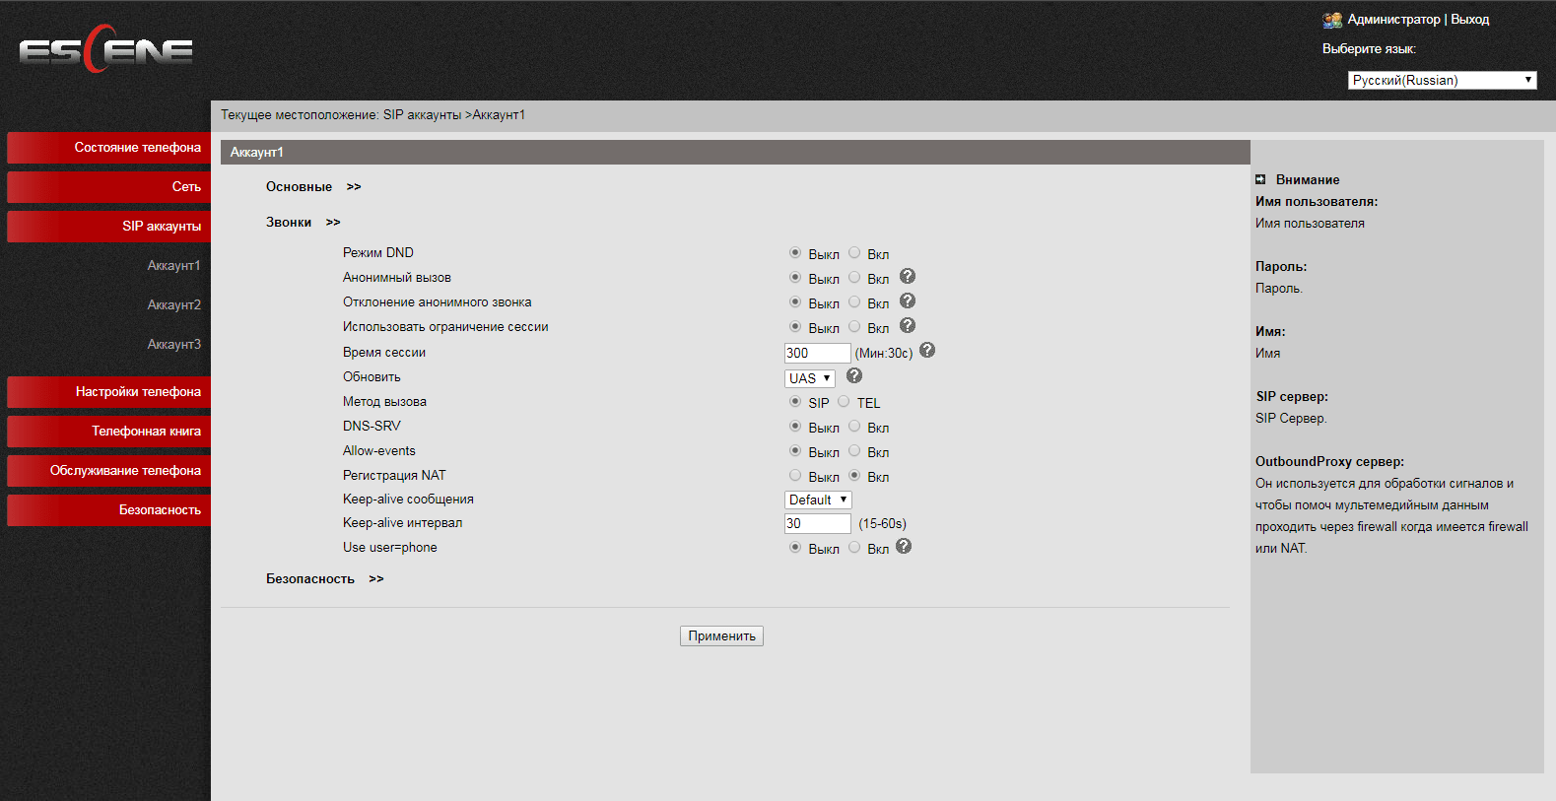The width and height of the screenshot is (1556, 801).
Task: Select Выкл for Анонимный вызов
Action: point(795,278)
